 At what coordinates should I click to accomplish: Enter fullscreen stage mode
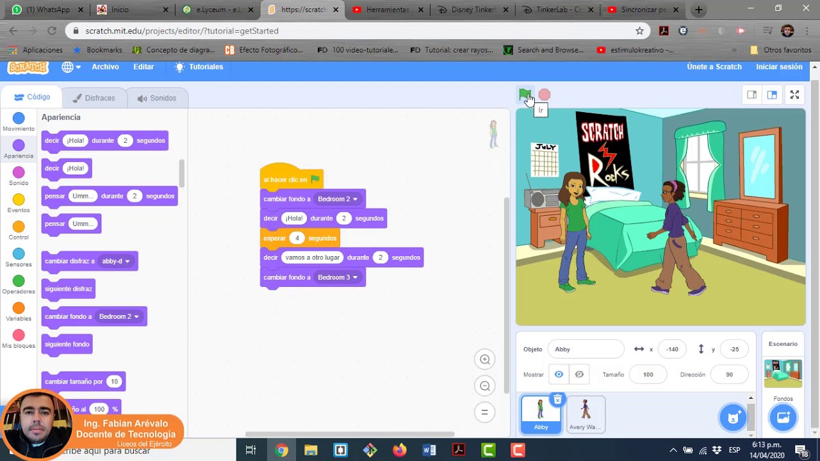794,95
